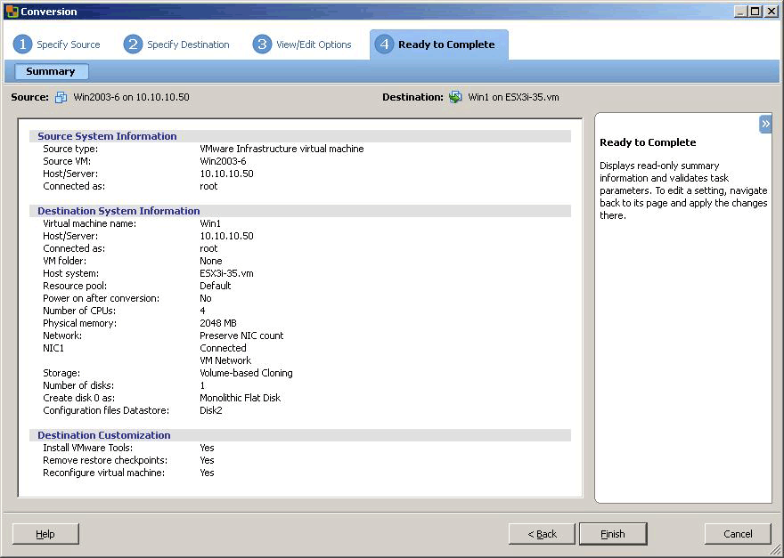Click Destination label 'Win1 on ESX3i-35.vm'

(513, 97)
